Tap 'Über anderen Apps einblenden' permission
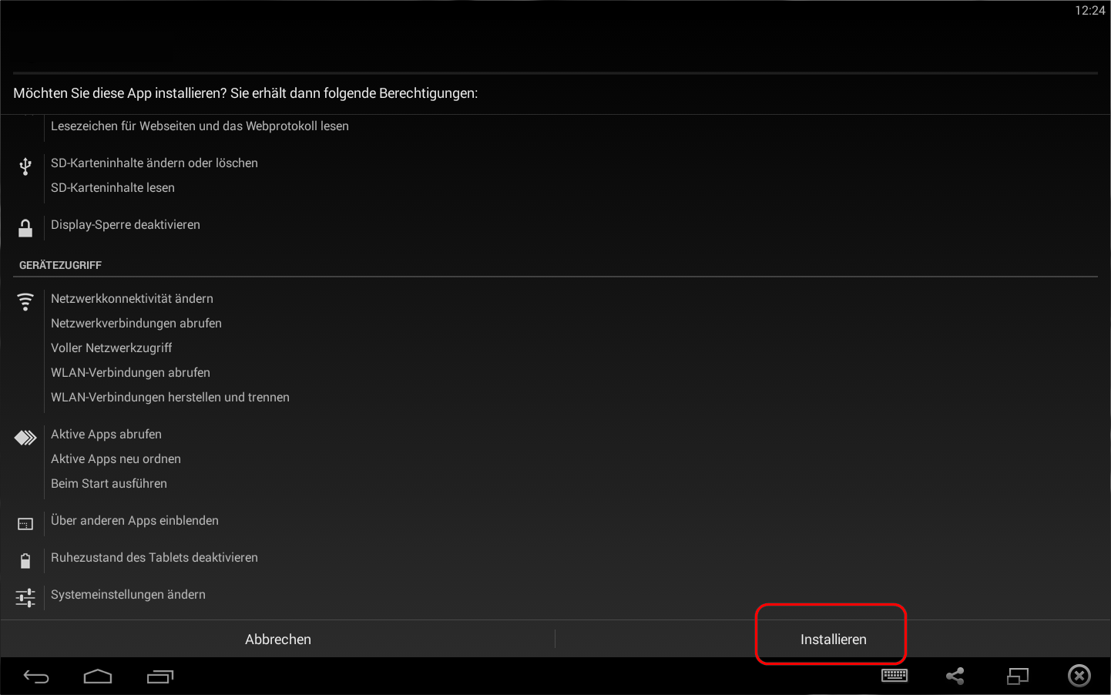The height and width of the screenshot is (695, 1111). point(135,520)
